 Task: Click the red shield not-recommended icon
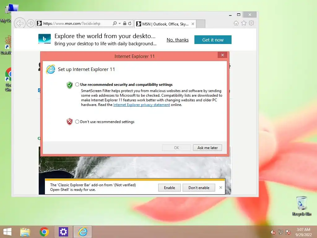coord(70,121)
